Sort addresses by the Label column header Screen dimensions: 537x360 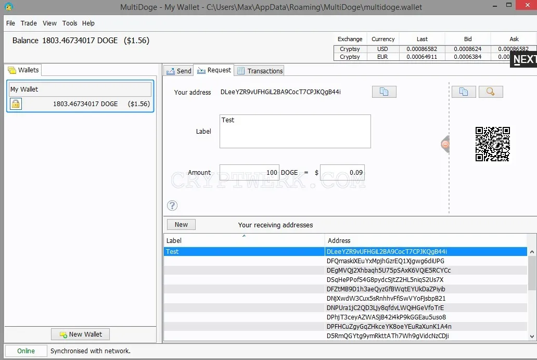(x=244, y=240)
